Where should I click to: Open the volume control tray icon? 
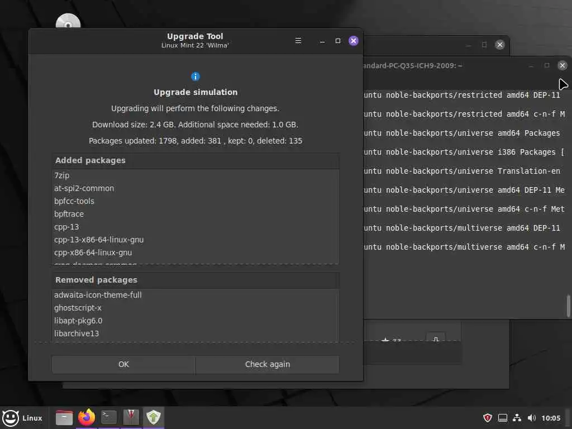point(532,418)
